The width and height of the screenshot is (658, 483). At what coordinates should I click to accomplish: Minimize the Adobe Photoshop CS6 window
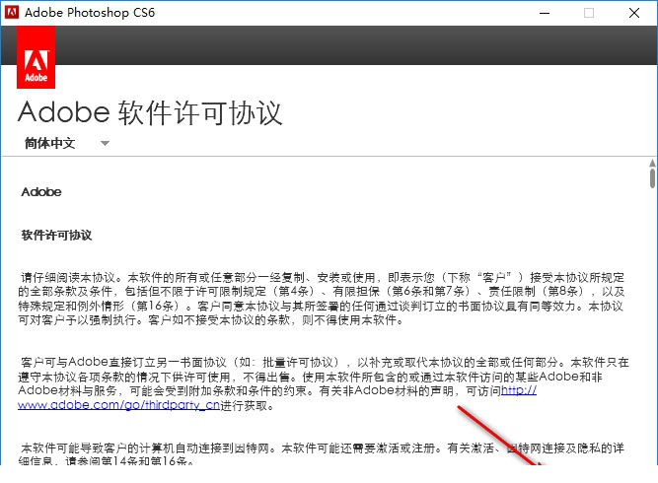[x=545, y=13]
